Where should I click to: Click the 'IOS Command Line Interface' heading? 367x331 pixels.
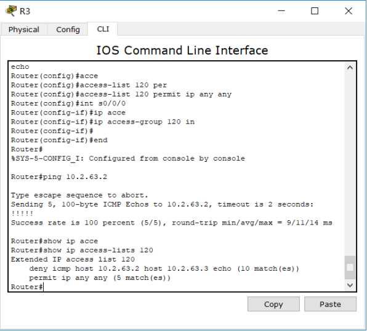coord(182,50)
